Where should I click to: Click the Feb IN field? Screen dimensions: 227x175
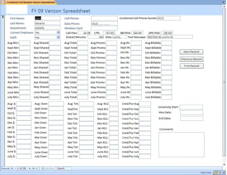click(x=136, y=73)
